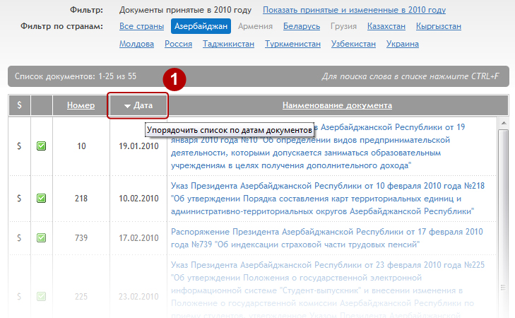Screen dimensions: 515x318
Task: Click the dollar sign column header
Action: coord(19,105)
